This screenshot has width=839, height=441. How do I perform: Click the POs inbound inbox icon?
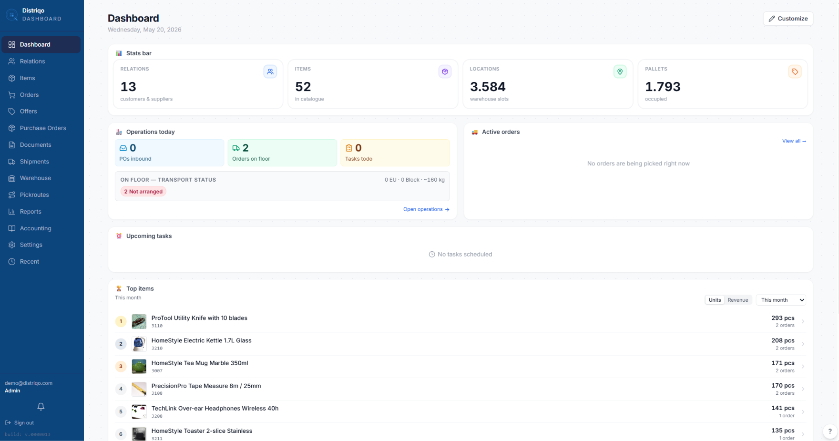point(123,148)
